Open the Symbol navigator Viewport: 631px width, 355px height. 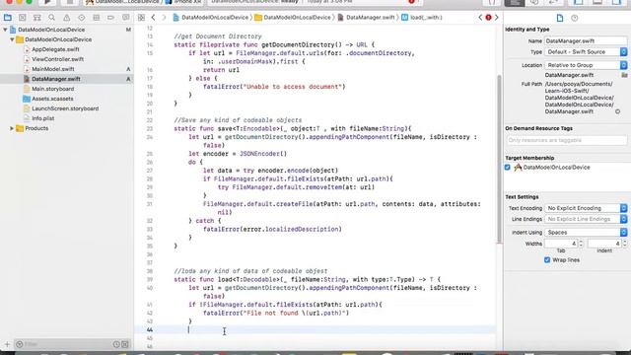point(37,18)
